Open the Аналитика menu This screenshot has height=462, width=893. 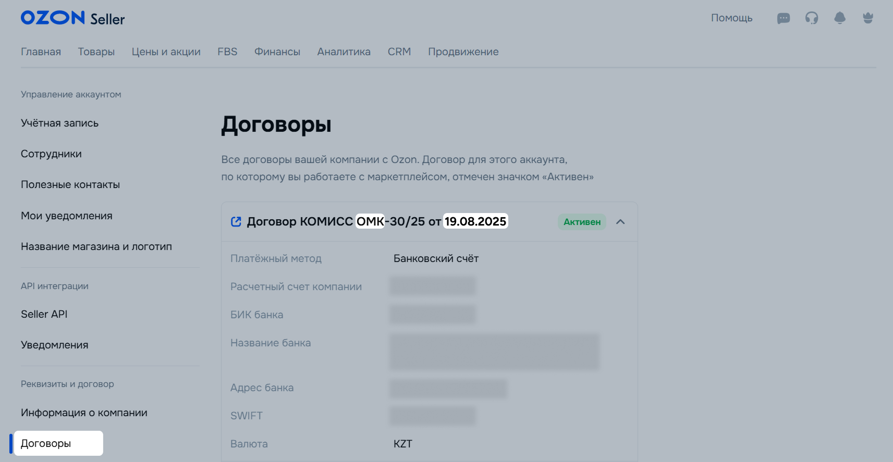click(x=344, y=52)
